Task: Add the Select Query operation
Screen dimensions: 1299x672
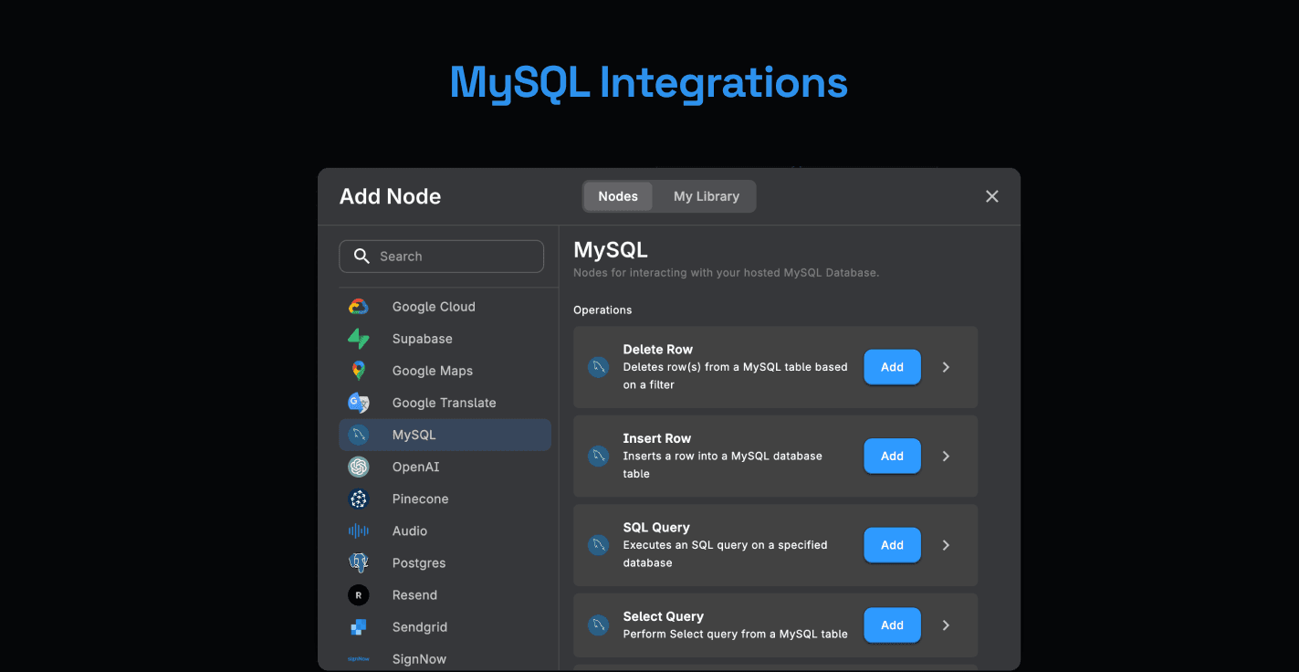Action: [892, 625]
